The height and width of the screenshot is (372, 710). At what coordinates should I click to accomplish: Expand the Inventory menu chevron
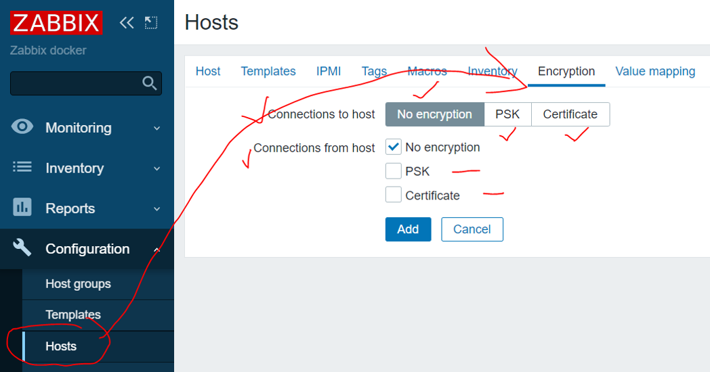click(x=156, y=168)
